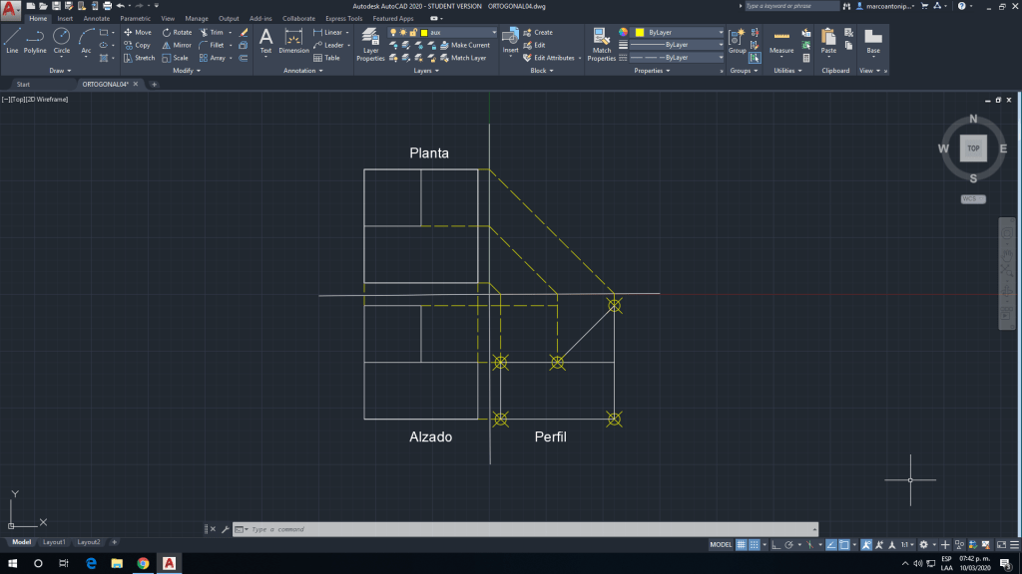Activate the Mirror tool
This screenshot has height=574, width=1022.
click(176, 45)
